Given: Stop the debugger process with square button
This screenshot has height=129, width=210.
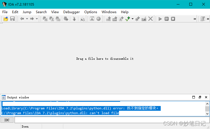Looking at the screenshot, I should pyautogui.click(x=173, y=19).
